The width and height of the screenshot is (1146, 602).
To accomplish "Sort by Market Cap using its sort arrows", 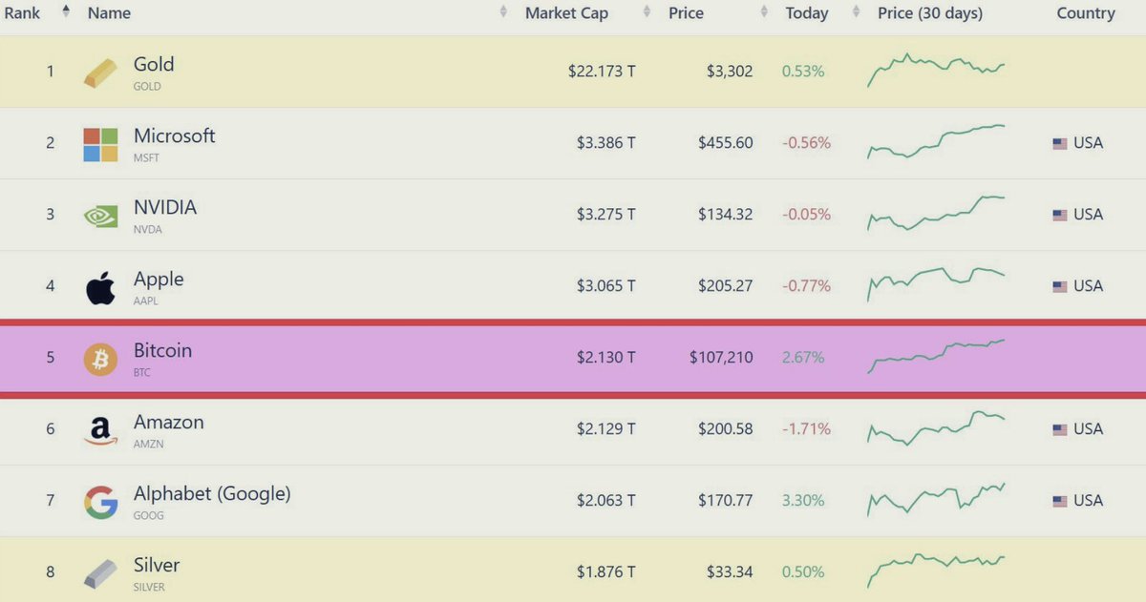I will point(647,12).
